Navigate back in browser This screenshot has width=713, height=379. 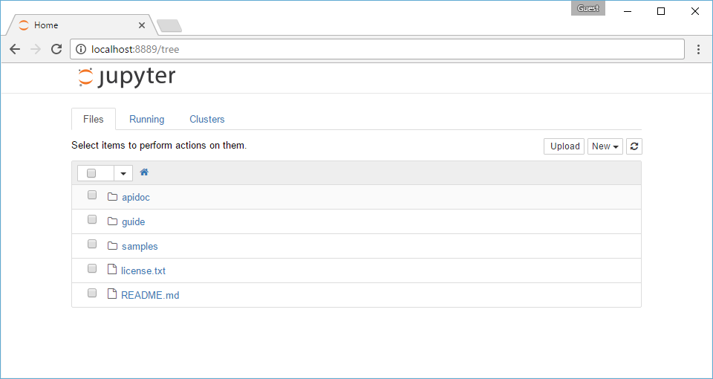pos(15,49)
